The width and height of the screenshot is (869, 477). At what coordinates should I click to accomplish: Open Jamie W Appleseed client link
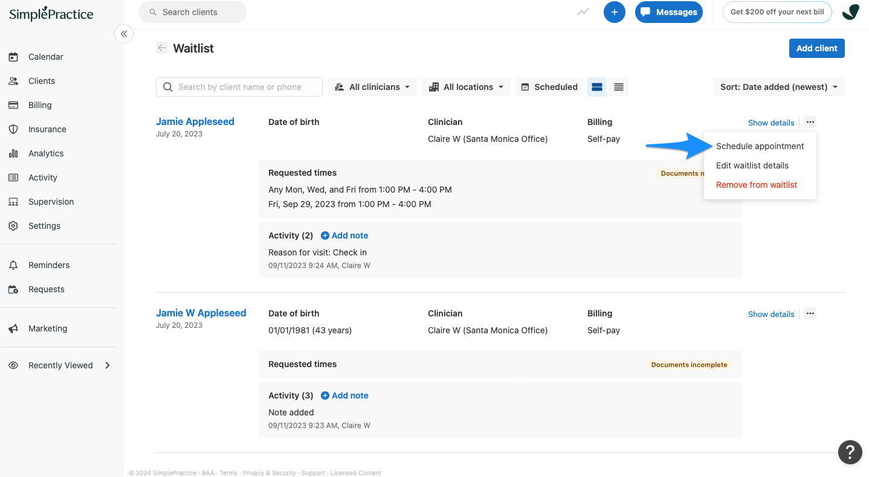[201, 313]
